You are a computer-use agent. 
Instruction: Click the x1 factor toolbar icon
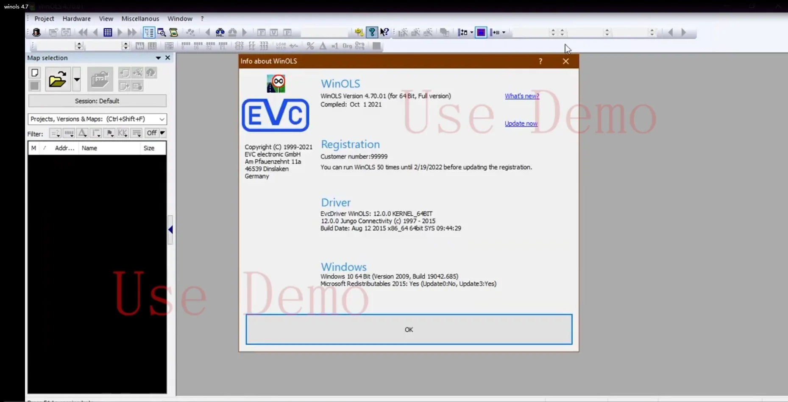pos(335,46)
